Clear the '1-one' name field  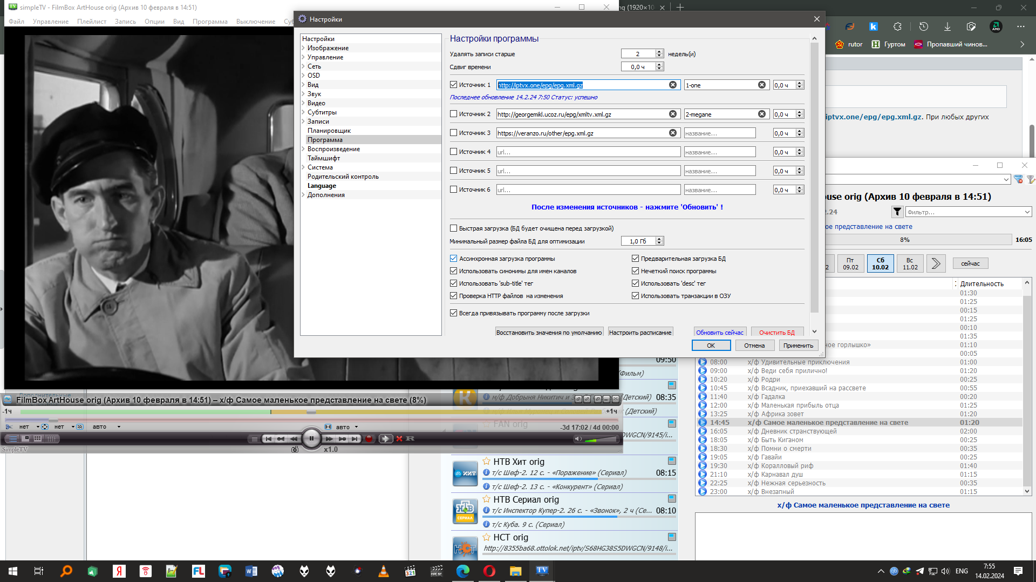pos(762,85)
